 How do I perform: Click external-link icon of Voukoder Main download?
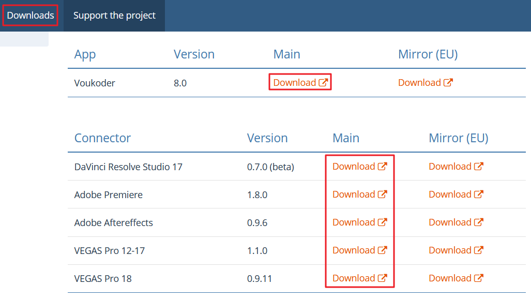(x=323, y=82)
